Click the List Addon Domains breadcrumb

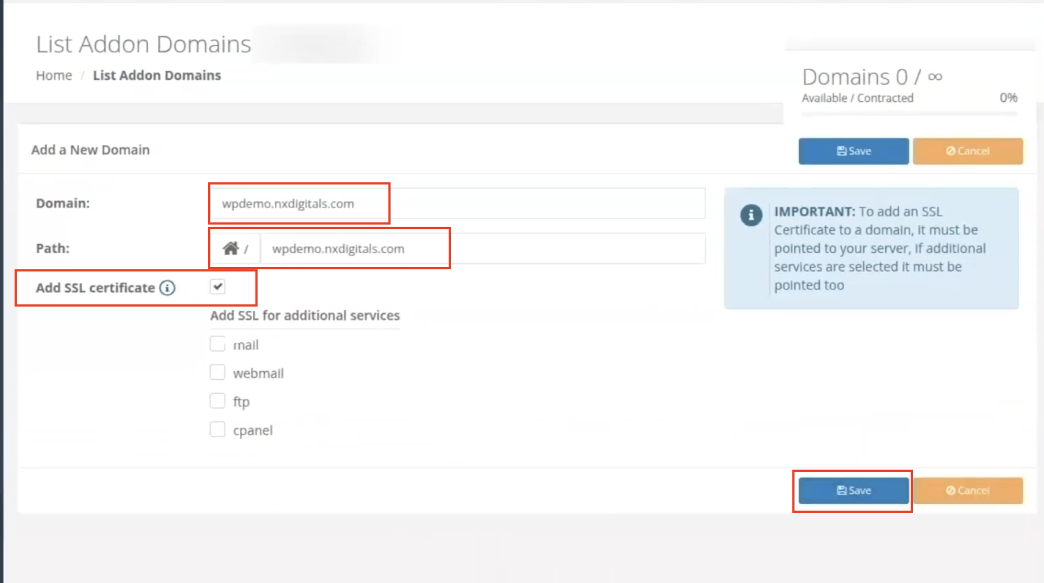click(157, 75)
